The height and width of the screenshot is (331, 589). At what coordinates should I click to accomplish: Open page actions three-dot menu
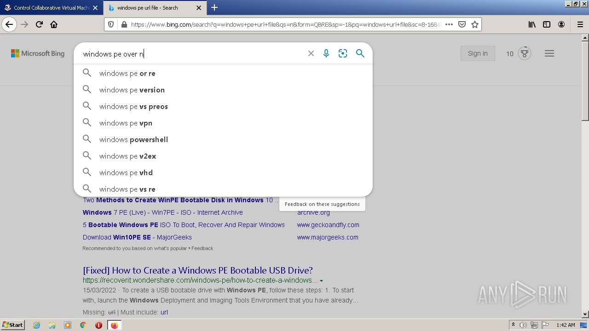click(x=449, y=24)
